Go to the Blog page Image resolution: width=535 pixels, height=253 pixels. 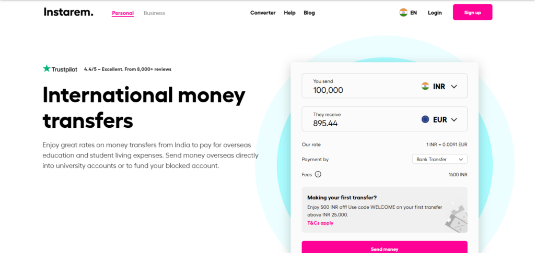309,13
